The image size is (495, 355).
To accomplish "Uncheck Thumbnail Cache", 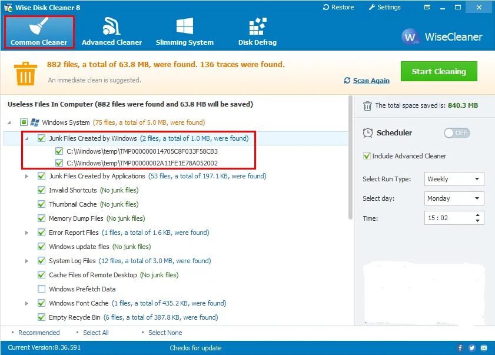I will [41, 204].
